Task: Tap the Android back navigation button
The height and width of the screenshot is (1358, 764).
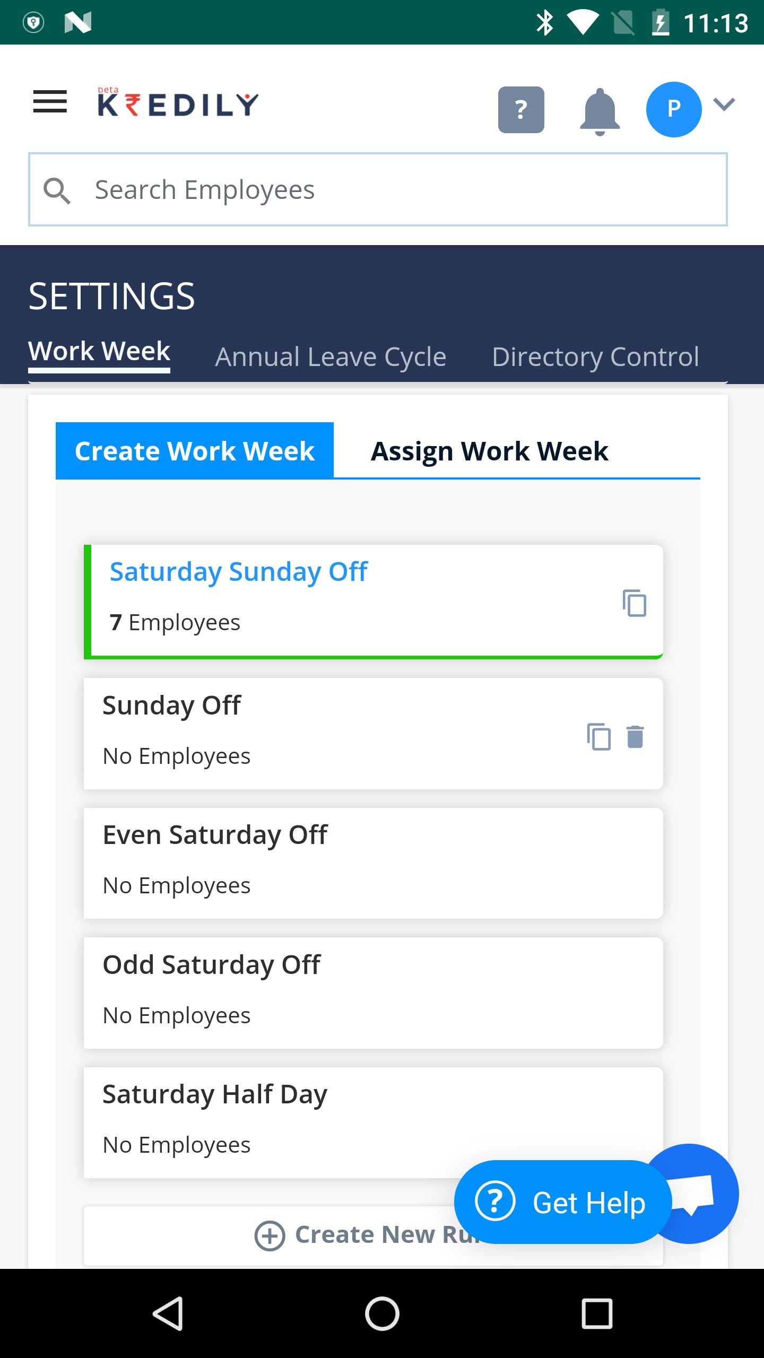Action: pyautogui.click(x=169, y=1313)
